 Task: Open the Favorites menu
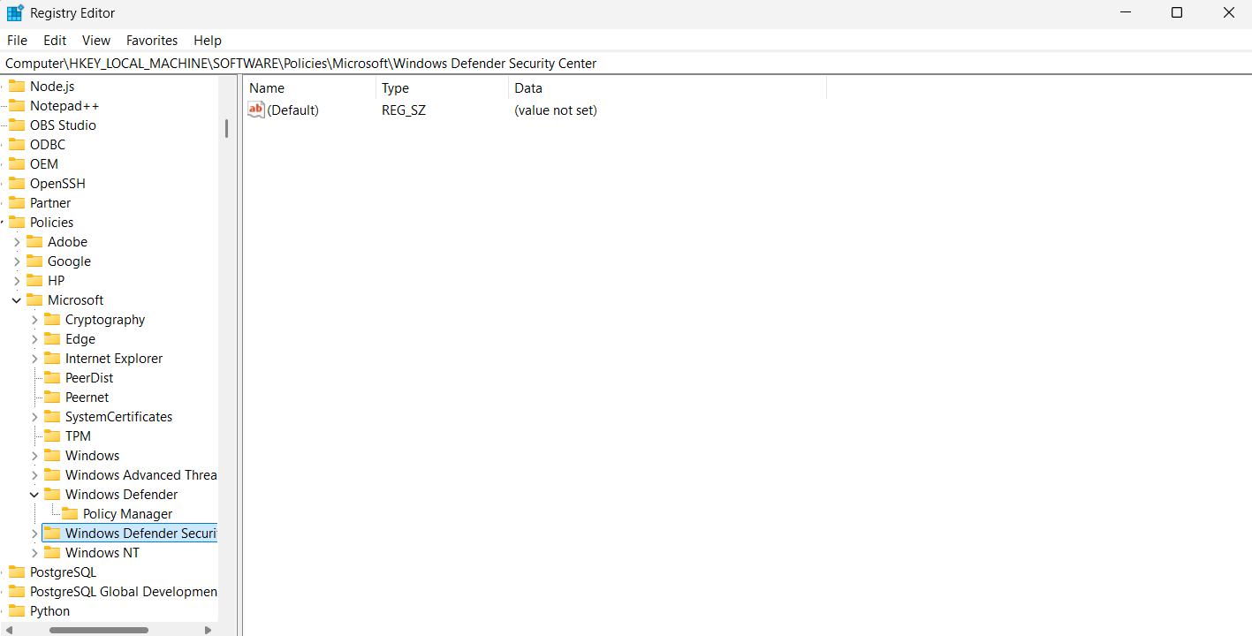tap(152, 41)
